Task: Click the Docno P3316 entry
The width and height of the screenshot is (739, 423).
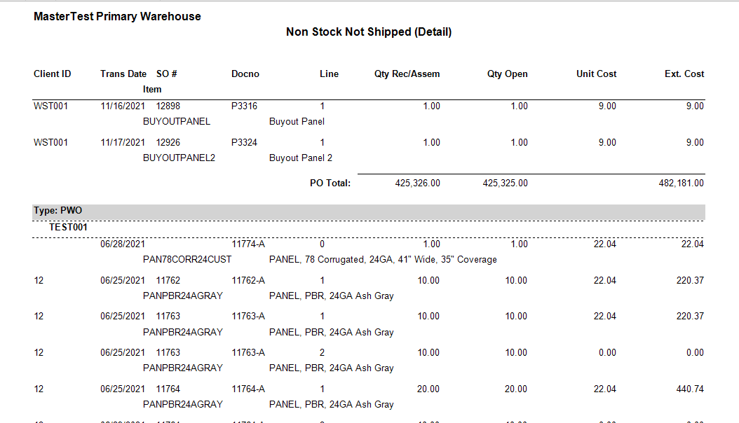Action: click(x=244, y=106)
